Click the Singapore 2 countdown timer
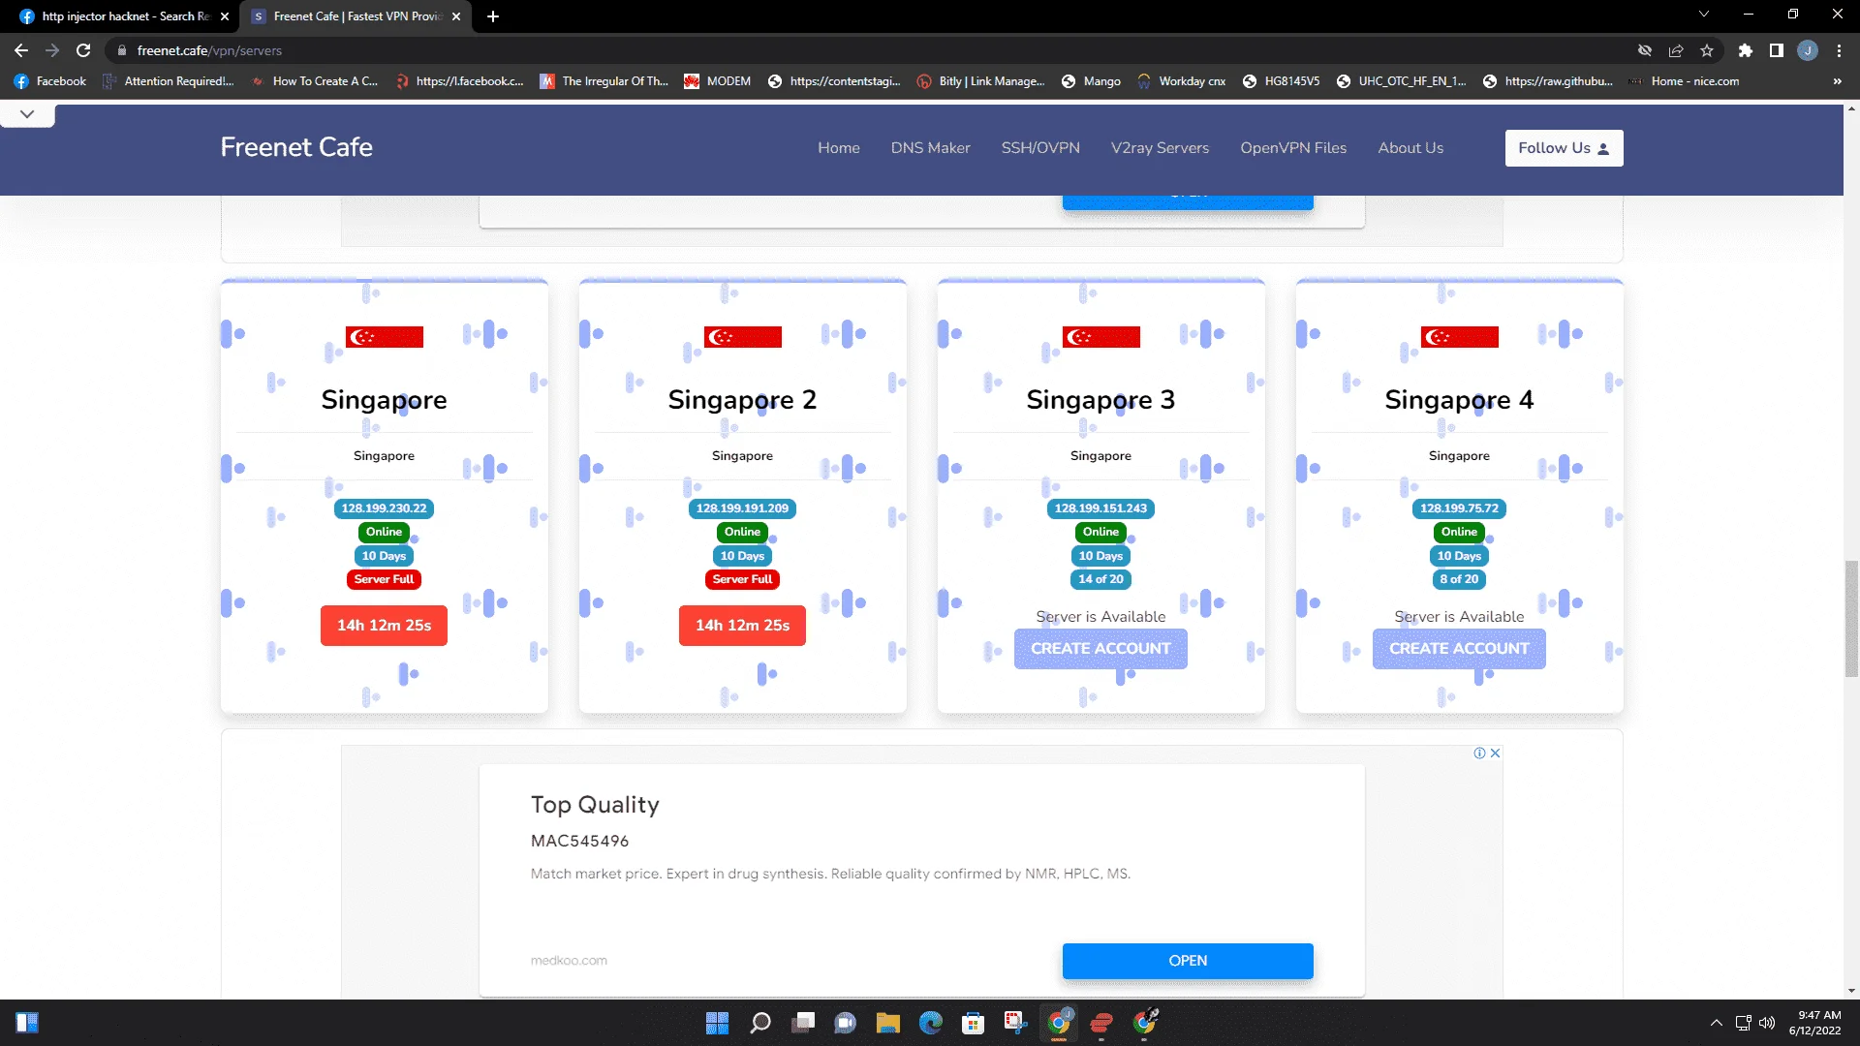This screenshot has width=1860, height=1046. (x=743, y=626)
